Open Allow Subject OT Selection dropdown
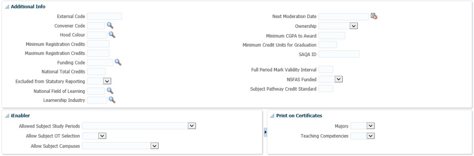 (x=103, y=136)
